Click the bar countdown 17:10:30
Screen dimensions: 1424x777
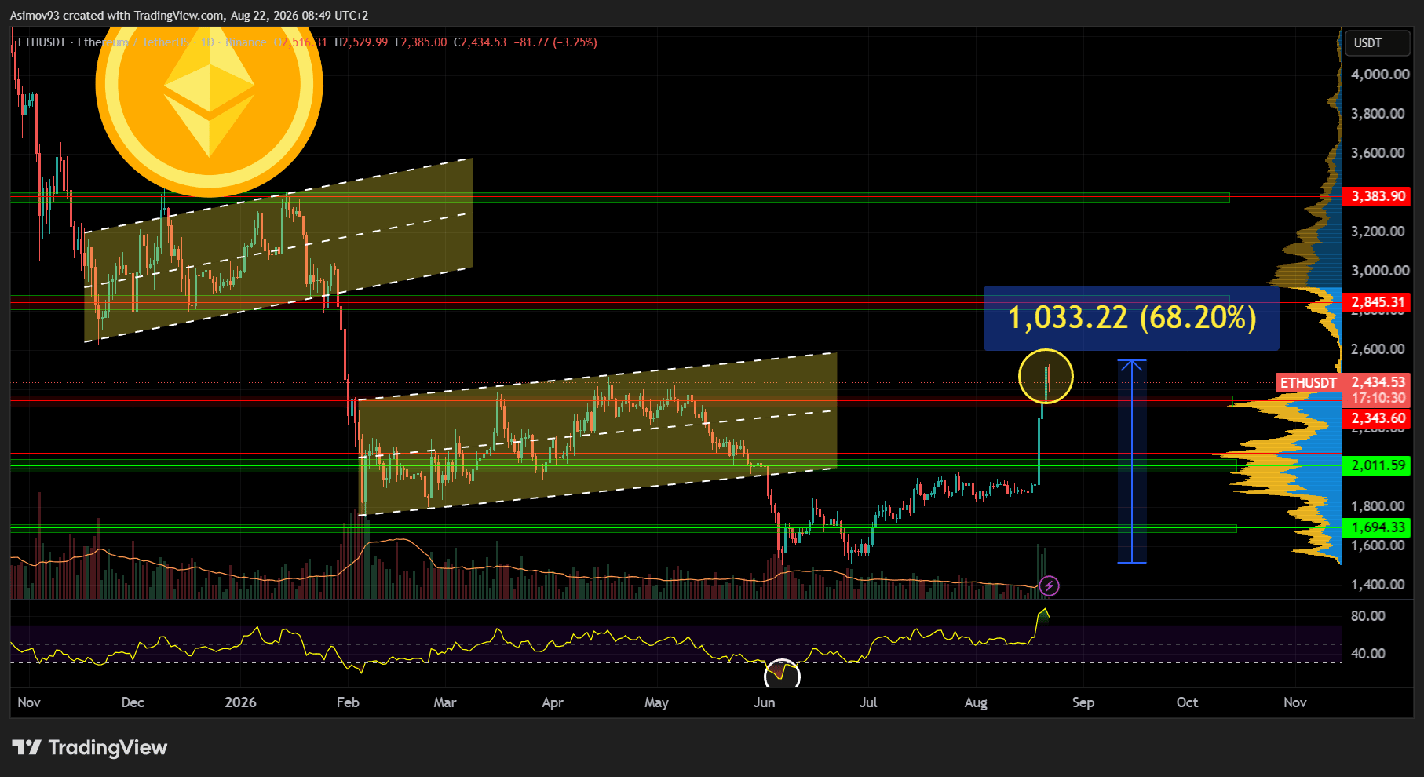tap(1378, 398)
